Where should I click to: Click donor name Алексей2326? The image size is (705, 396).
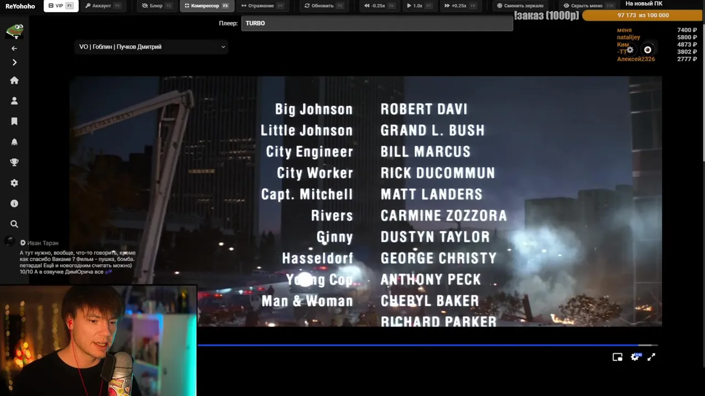[x=636, y=59]
